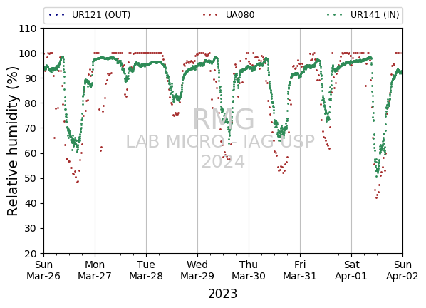Image resolution: width=426 pixels, height=308 pixels.
Task: Click the Tue Mar-28 x-axis label
Action: 146,270
